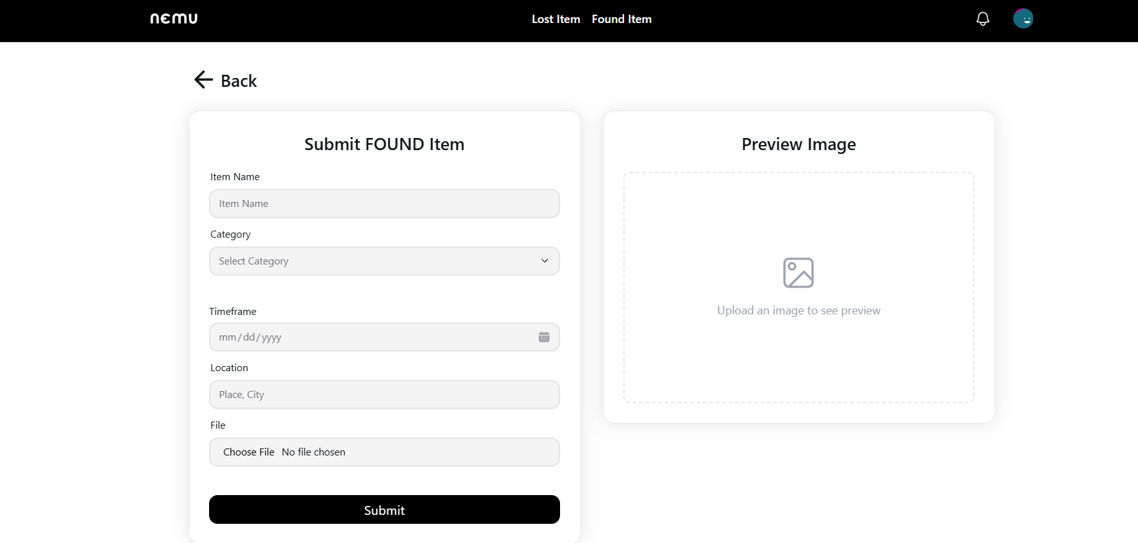Screen dimensions: 1138x543
Task: Select the Lost Item navigation link
Action: (x=555, y=19)
